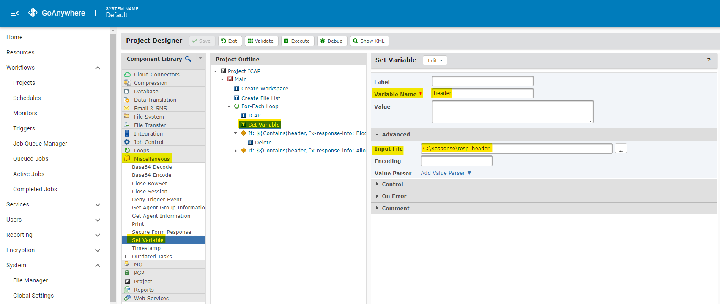Viewport: 720px width, 304px height.
Task: Click the Execute button
Action: 297,41
